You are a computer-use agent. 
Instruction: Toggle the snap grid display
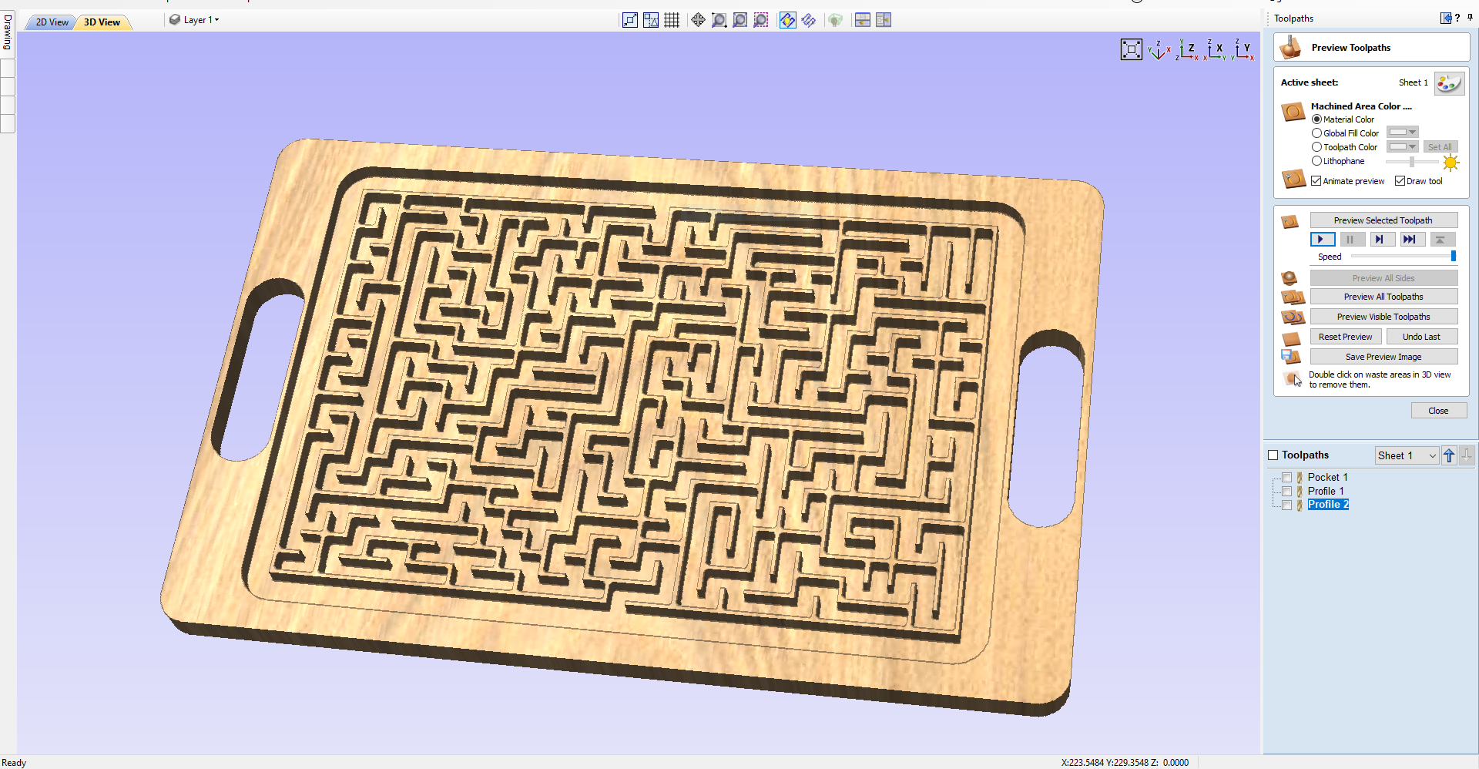coord(672,20)
